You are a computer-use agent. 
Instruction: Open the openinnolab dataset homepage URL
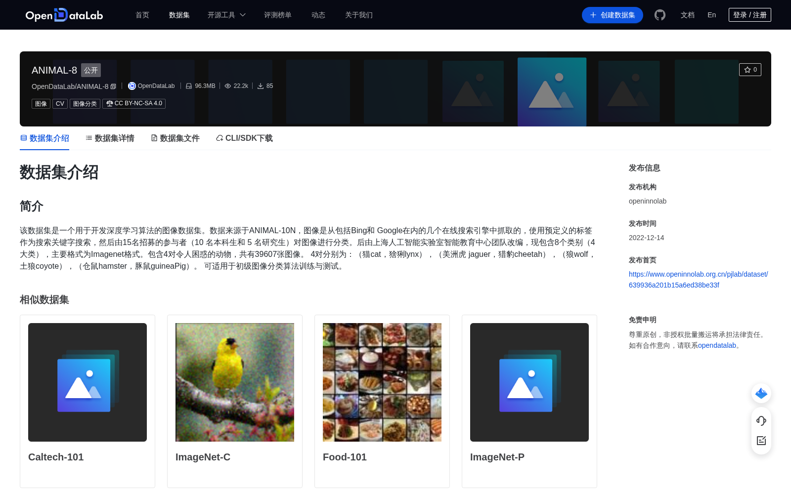699,280
